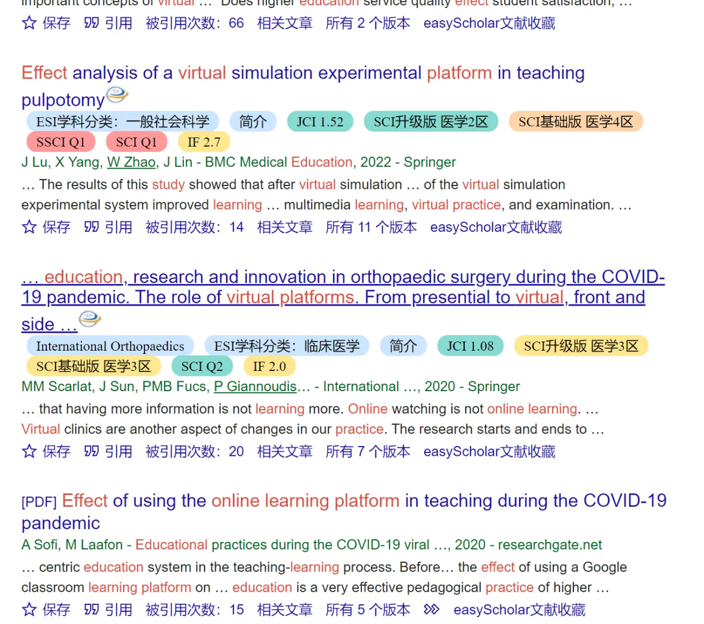Viewport: 704px width, 624px height.
Task: Click the double-chevron icon on the last result row
Action: [x=432, y=610]
